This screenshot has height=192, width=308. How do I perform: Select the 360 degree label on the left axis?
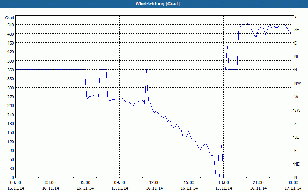click(11, 70)
